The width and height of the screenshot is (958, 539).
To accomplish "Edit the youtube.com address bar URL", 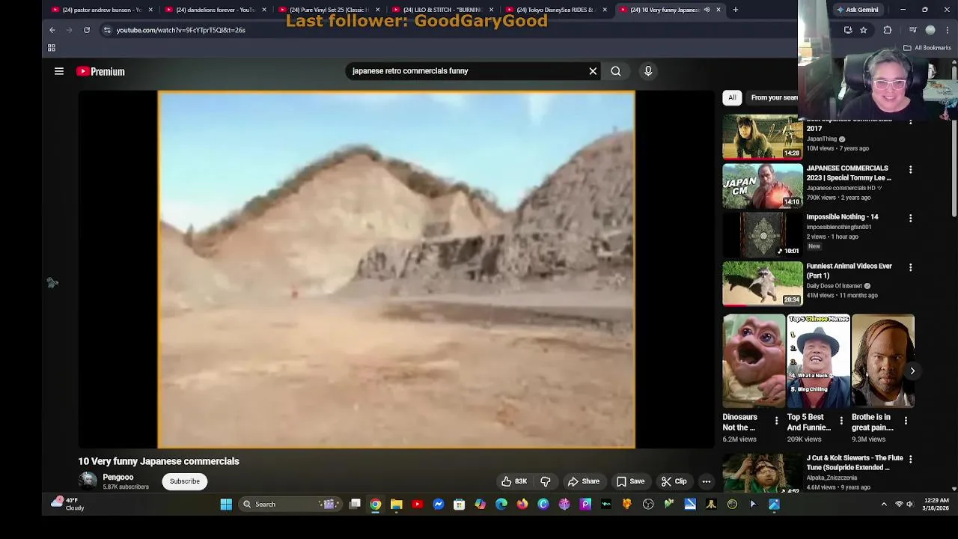I will point(180,30).
